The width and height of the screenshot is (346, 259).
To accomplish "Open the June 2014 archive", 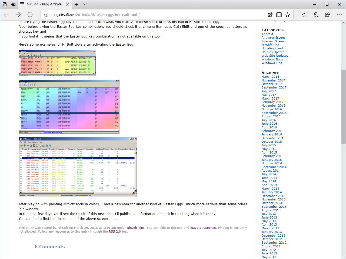I will click(x=269, y=178).
